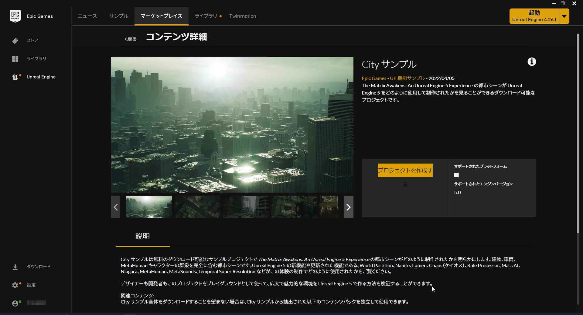Screen dimensions: 583x315
Task: Open the Twinmotion tab
Action: tap(243, 16)
